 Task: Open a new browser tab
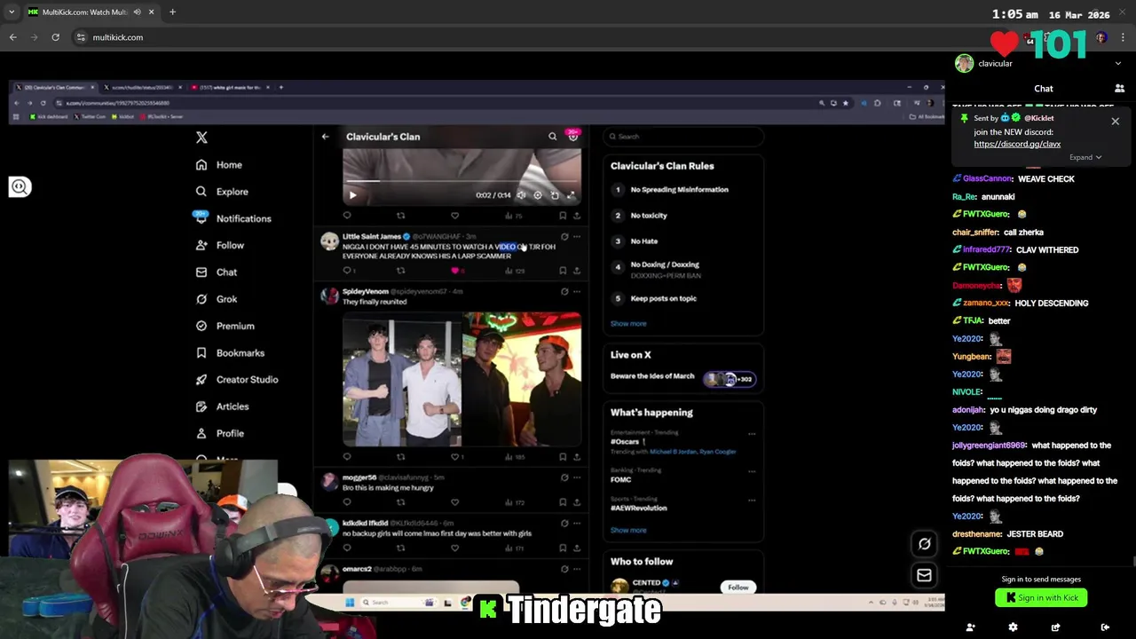point(172,12)
